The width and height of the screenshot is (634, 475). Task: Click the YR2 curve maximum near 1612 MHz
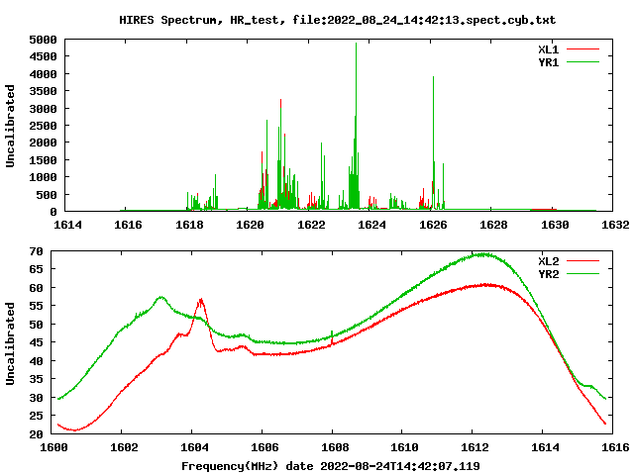click(482, 254)
